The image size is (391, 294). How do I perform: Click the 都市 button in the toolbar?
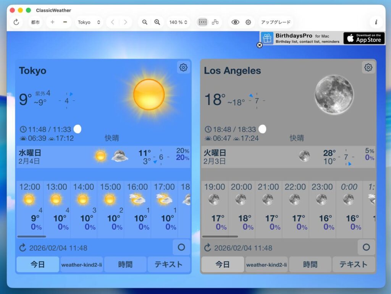36,22
